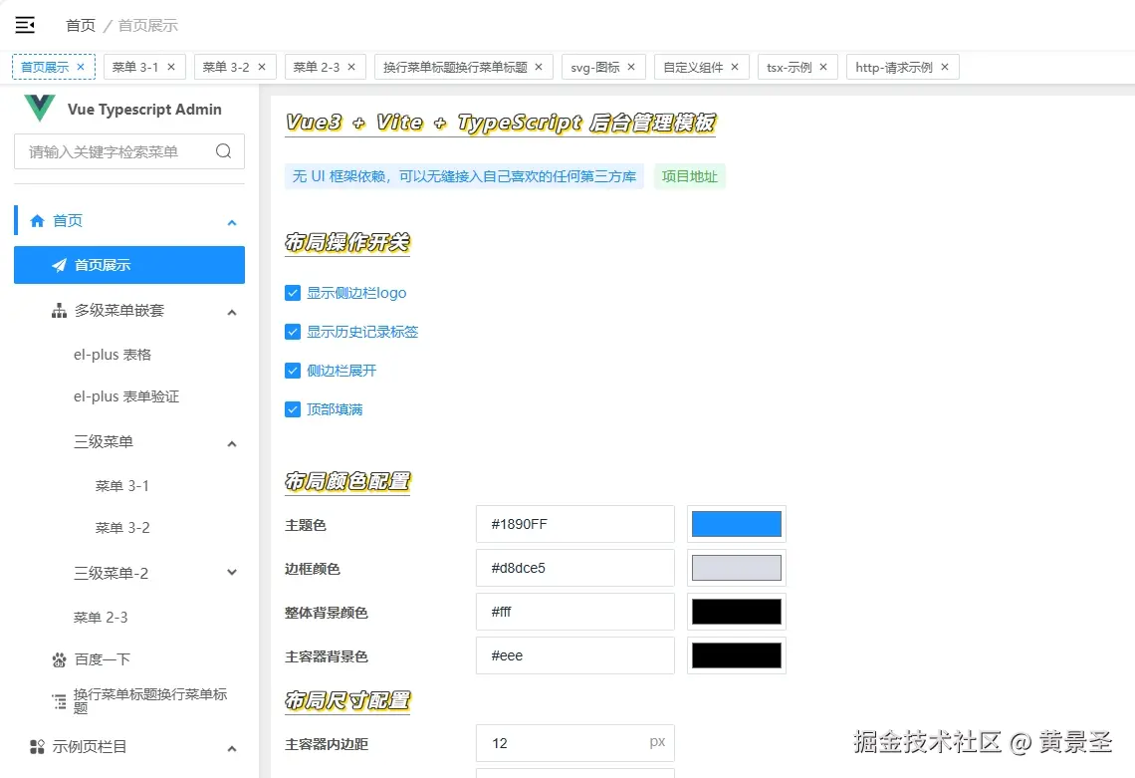Open sidebar item 菜单 3-2
Viewport: 1135px width, 778px height.
(x=122, y=527)
